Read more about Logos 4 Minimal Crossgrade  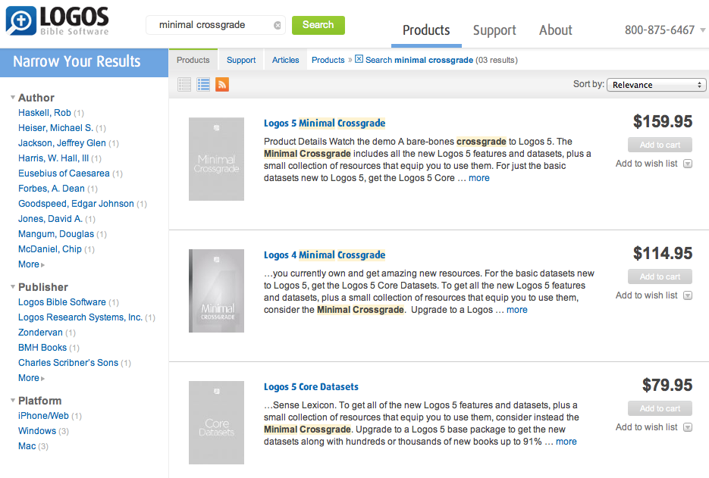click(517, 310)
